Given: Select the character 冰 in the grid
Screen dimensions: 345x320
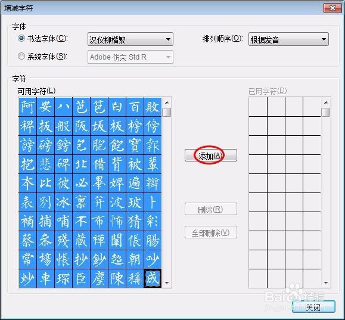Looking at the screenshot, I should click(63, 202).
